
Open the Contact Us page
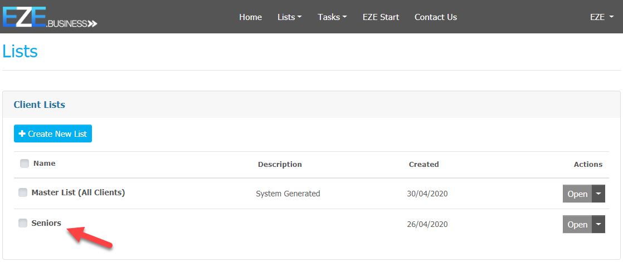click(435, 17)
